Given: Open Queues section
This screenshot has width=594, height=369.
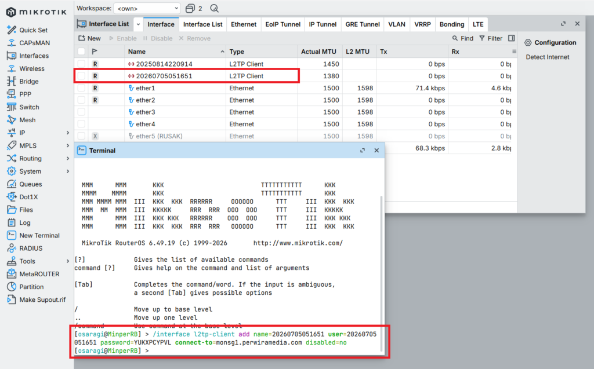Looking at the screenshot, I should pos(24,184).
